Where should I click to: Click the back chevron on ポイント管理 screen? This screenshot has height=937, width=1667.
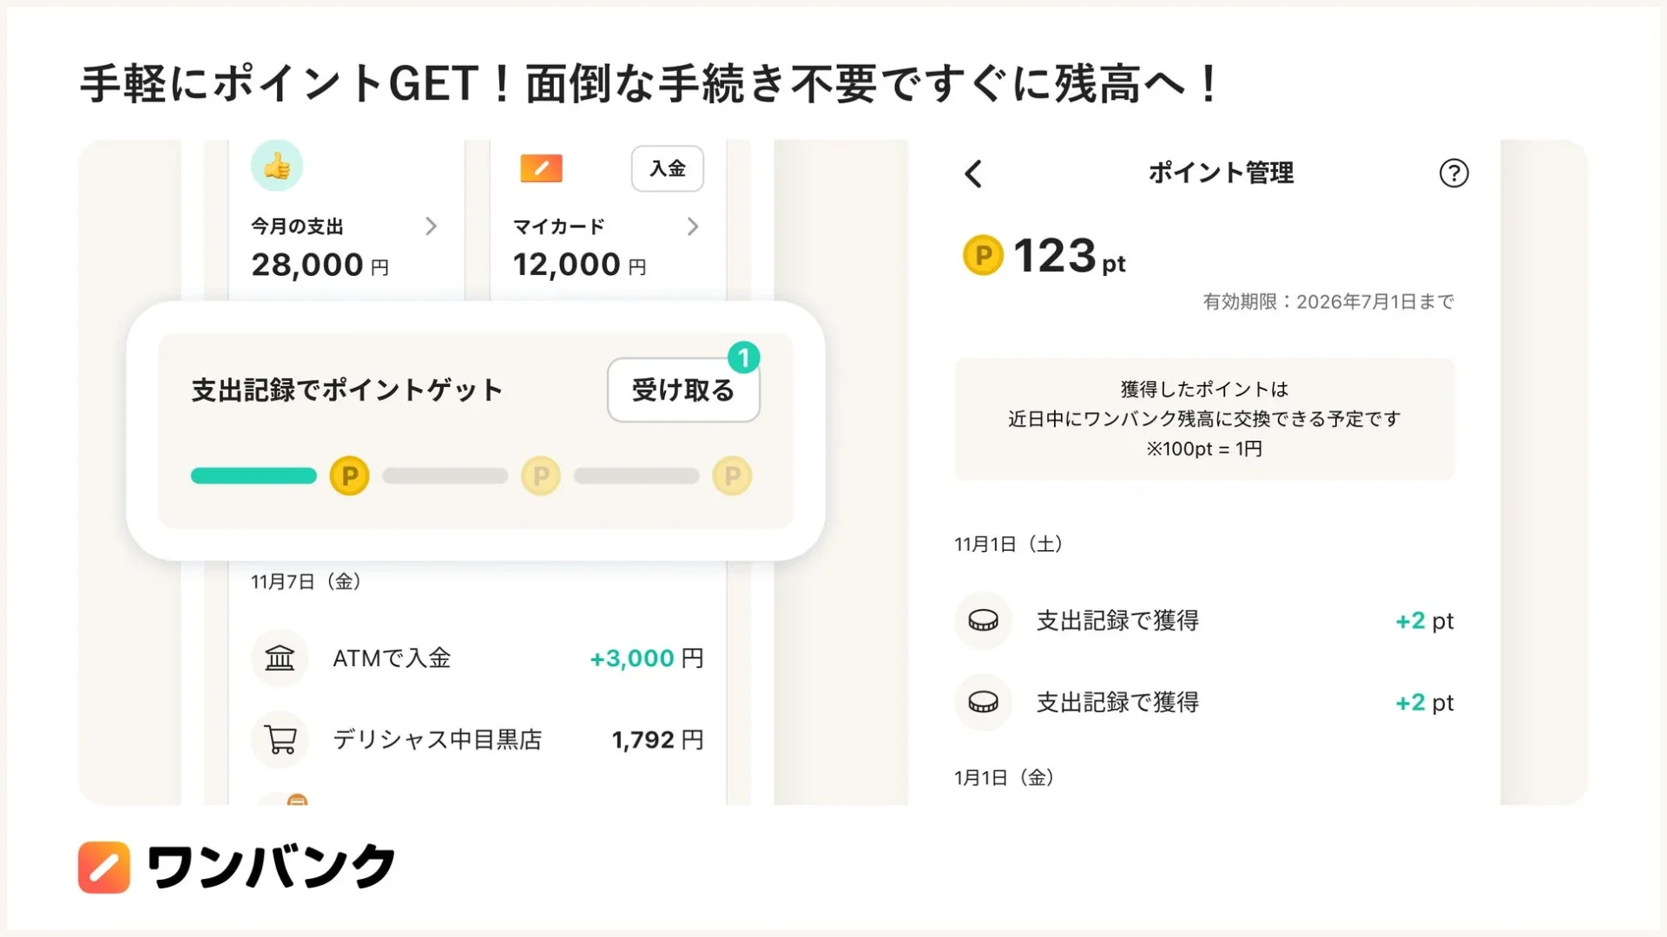[972, 174]
